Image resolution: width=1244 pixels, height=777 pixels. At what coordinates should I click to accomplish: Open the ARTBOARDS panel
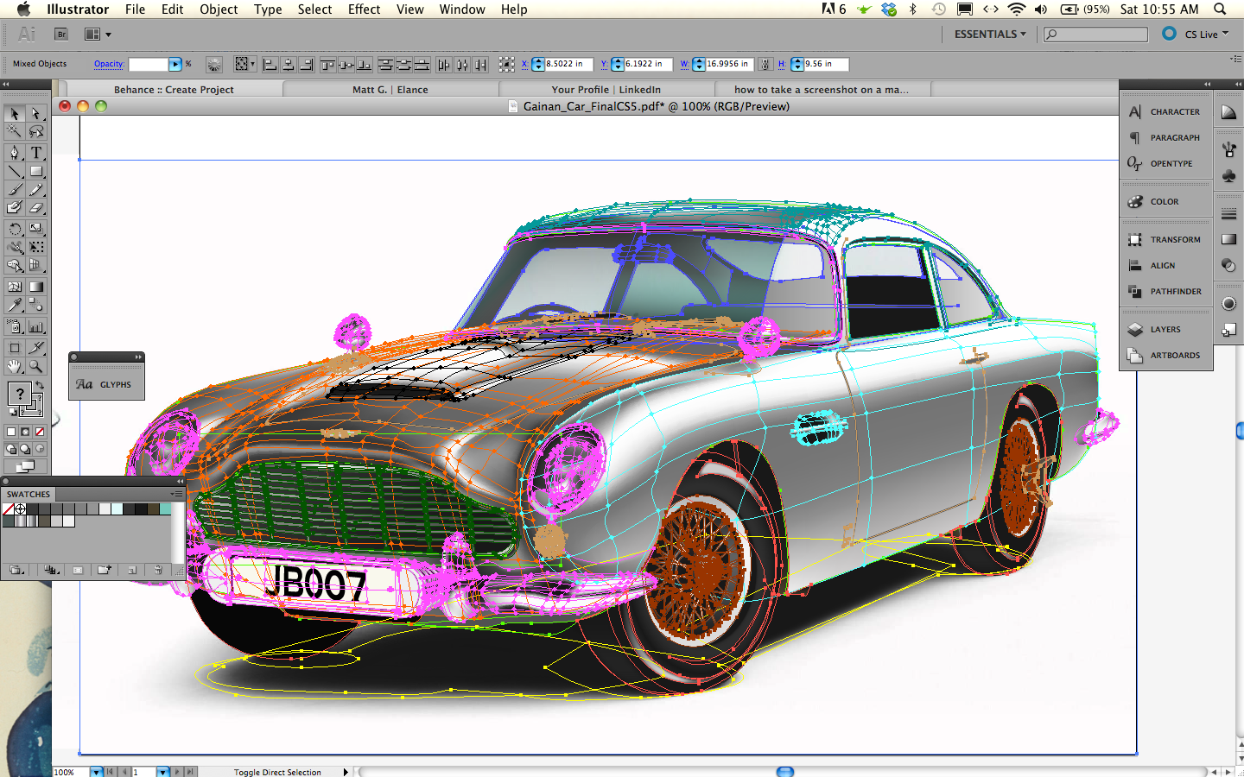[x=1165, y=356]
